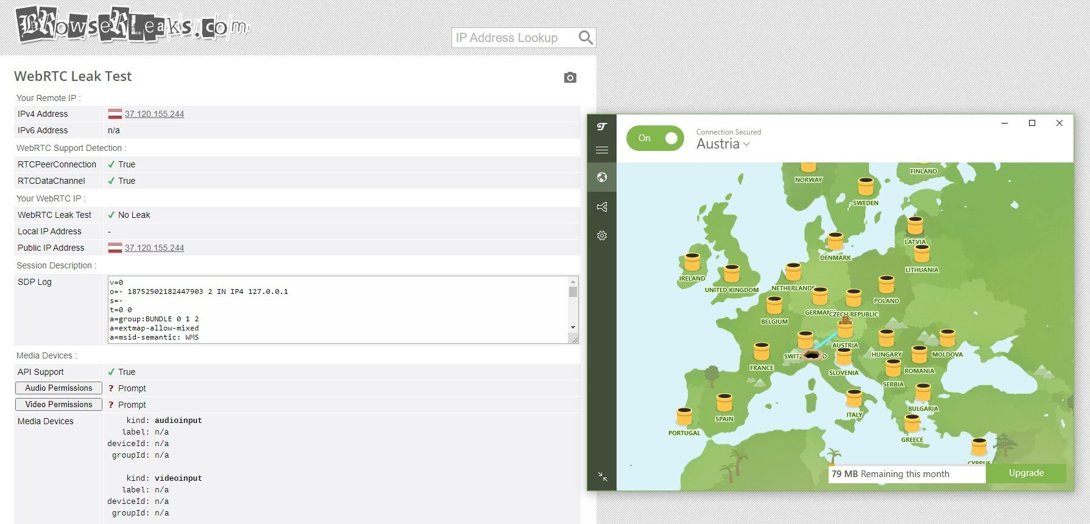
Task: Select the Denmark tunnel on map
Action: point(835,241)
